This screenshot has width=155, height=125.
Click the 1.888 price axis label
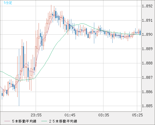coord(147,63)
